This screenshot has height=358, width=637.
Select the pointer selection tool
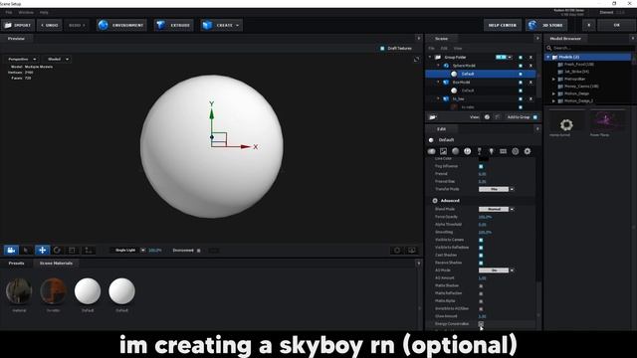coord(27,251)
